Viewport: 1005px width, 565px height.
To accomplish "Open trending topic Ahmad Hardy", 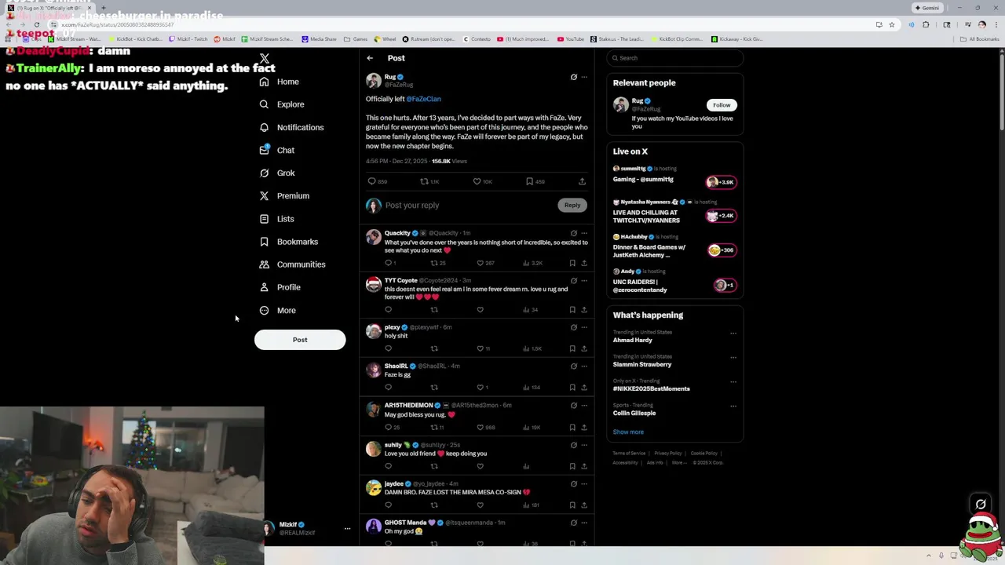I will 633,341.
